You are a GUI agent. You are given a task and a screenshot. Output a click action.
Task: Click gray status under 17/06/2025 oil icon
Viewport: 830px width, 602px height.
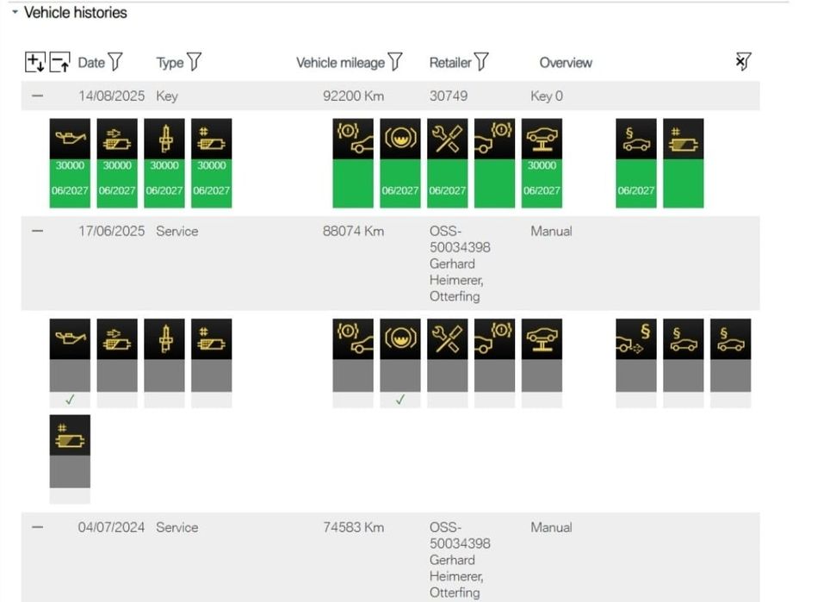(70, 375)
